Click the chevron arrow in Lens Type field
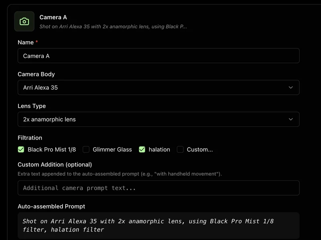This screenshot has height=240, width=321. coord(291,119)
